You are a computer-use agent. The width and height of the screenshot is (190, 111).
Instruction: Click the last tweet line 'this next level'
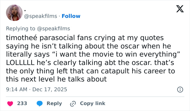[x=57, y=79]
